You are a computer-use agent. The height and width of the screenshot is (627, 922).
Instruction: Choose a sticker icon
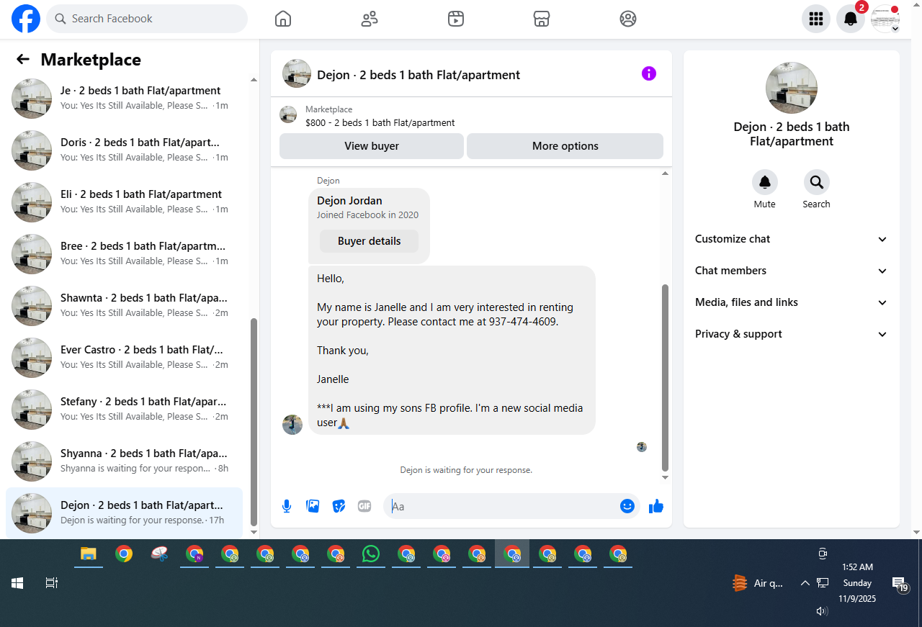[x=339, y=506]
